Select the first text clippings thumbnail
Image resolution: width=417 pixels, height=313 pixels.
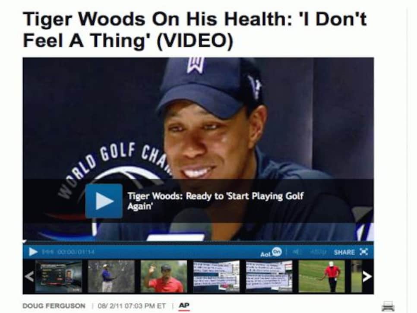[x=216, y=277]
